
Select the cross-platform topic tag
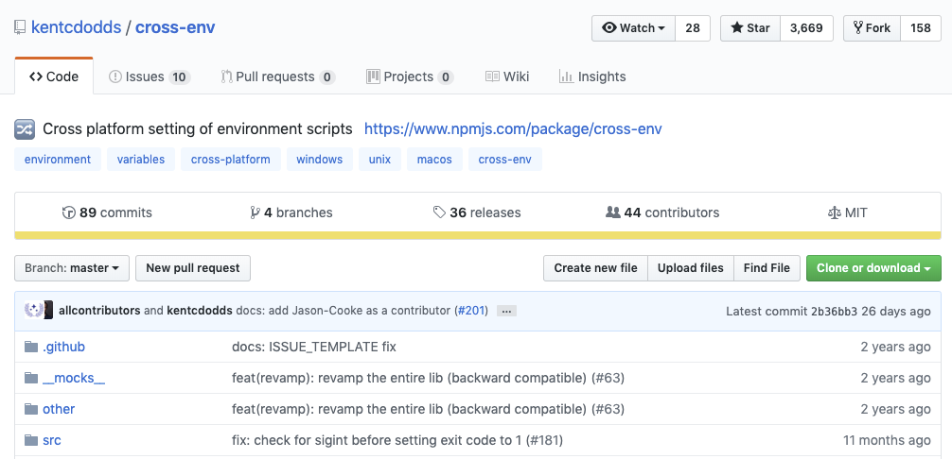pos(231,160)
